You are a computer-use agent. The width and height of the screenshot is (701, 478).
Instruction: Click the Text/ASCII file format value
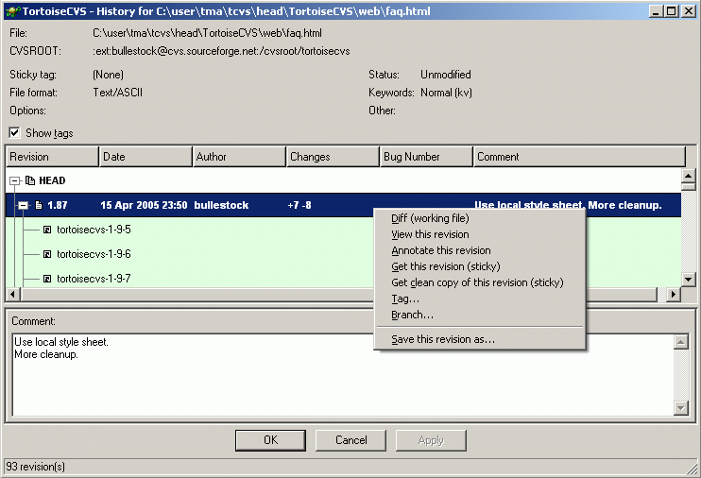[117, 93]
